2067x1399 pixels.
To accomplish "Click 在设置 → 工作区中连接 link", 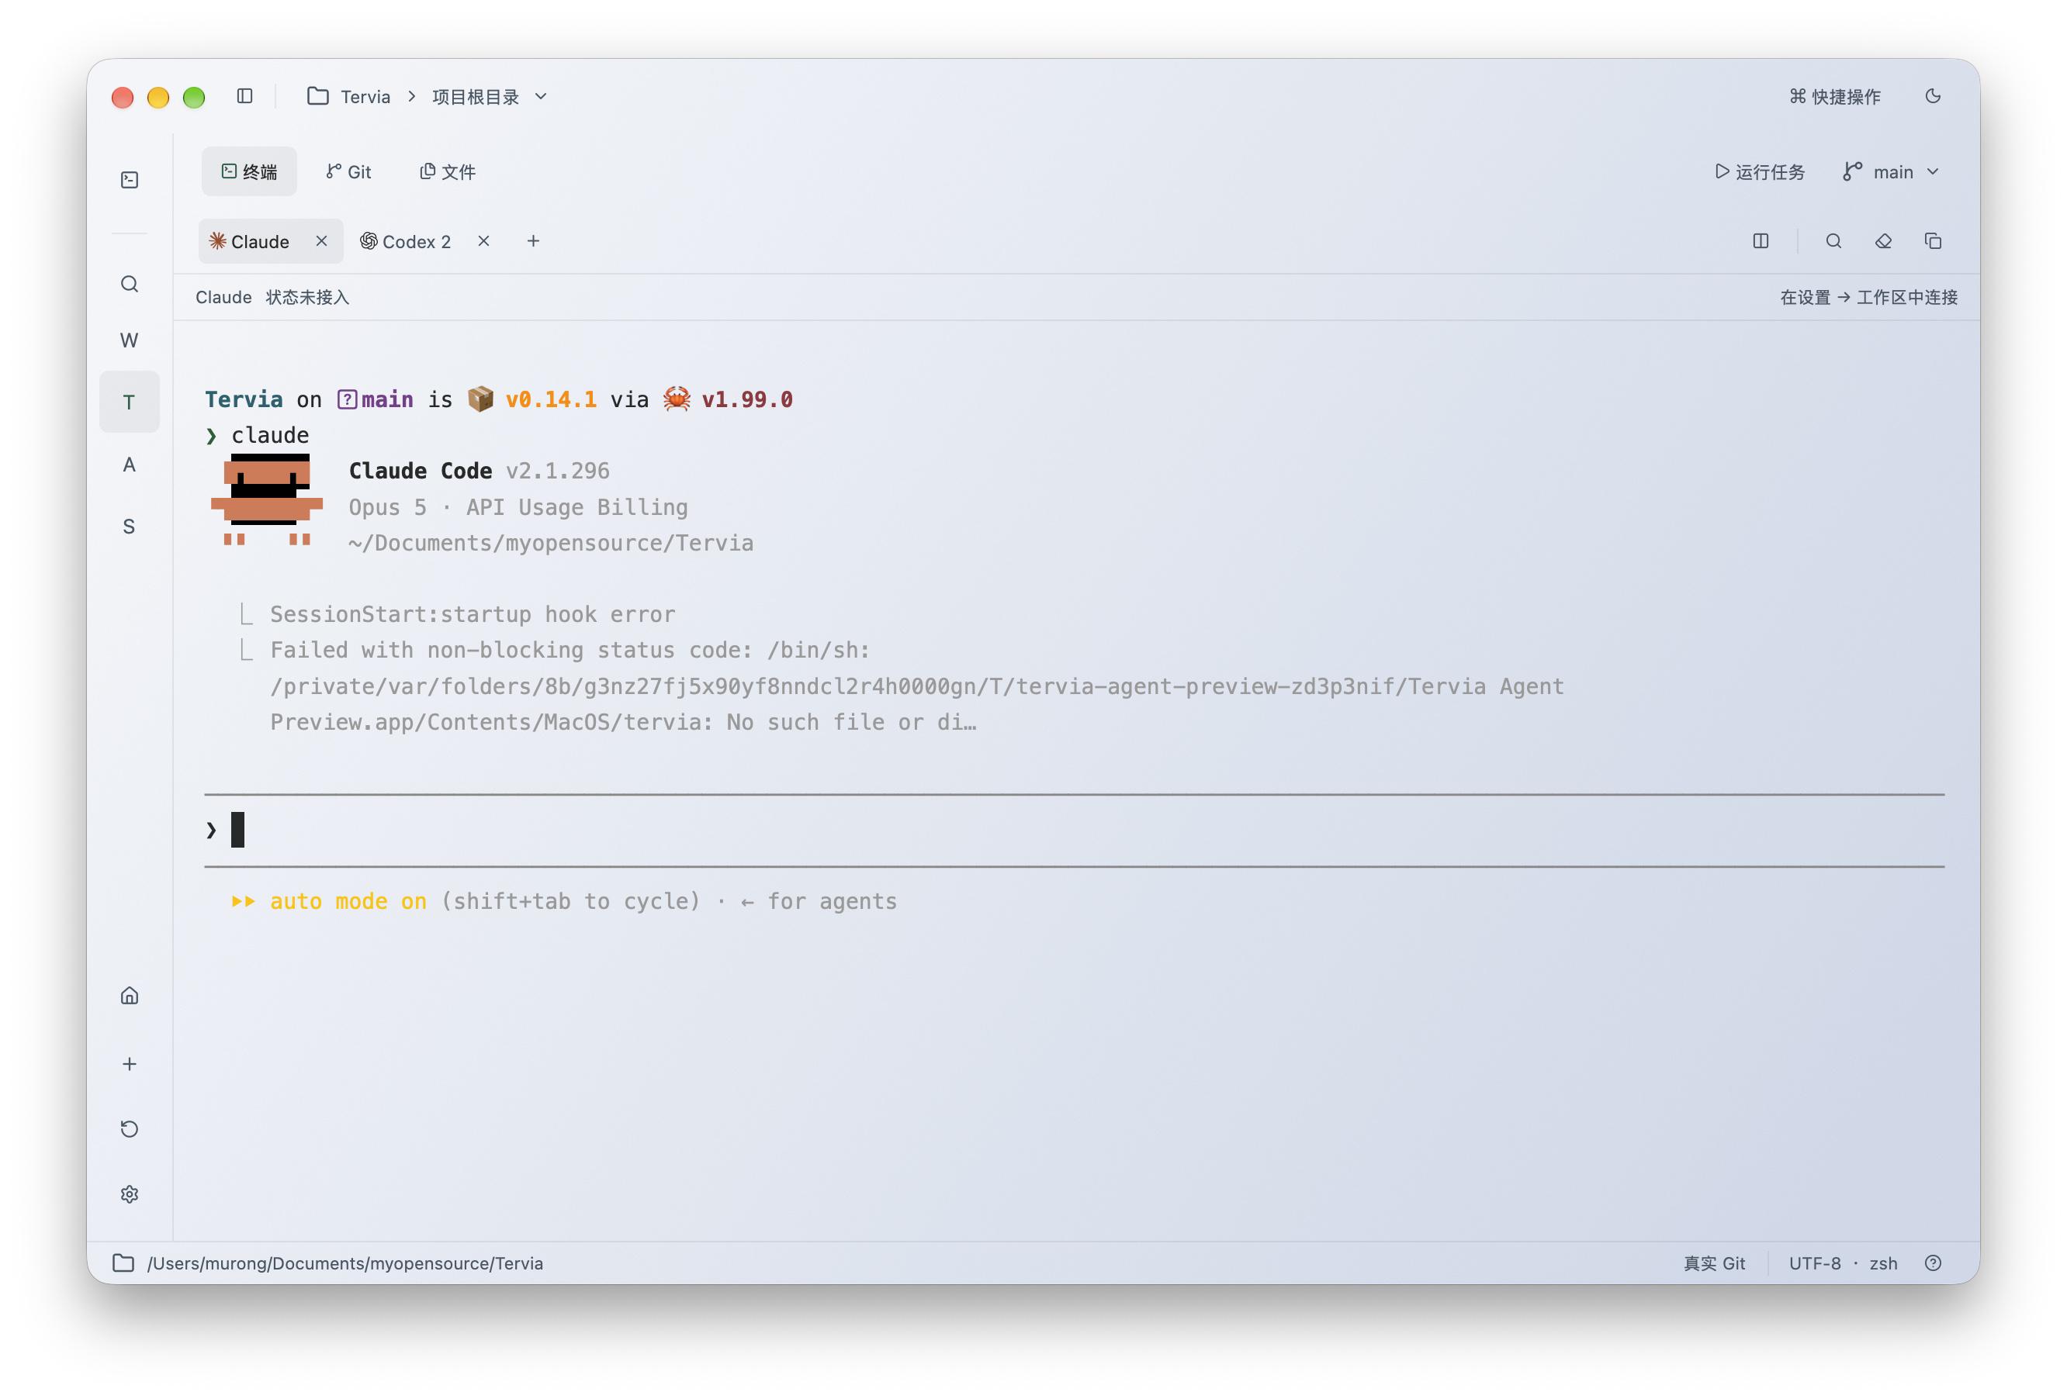I will tap(1868, 297).
